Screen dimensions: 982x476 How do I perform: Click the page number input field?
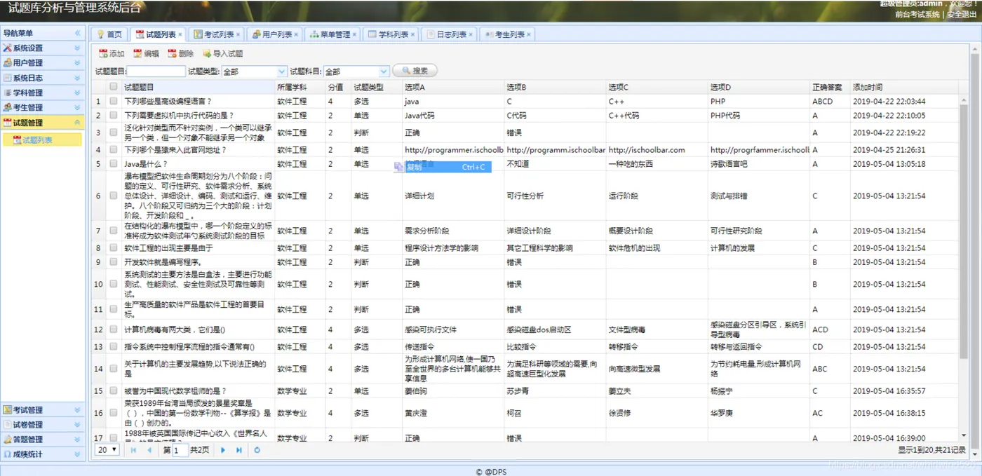180,450
